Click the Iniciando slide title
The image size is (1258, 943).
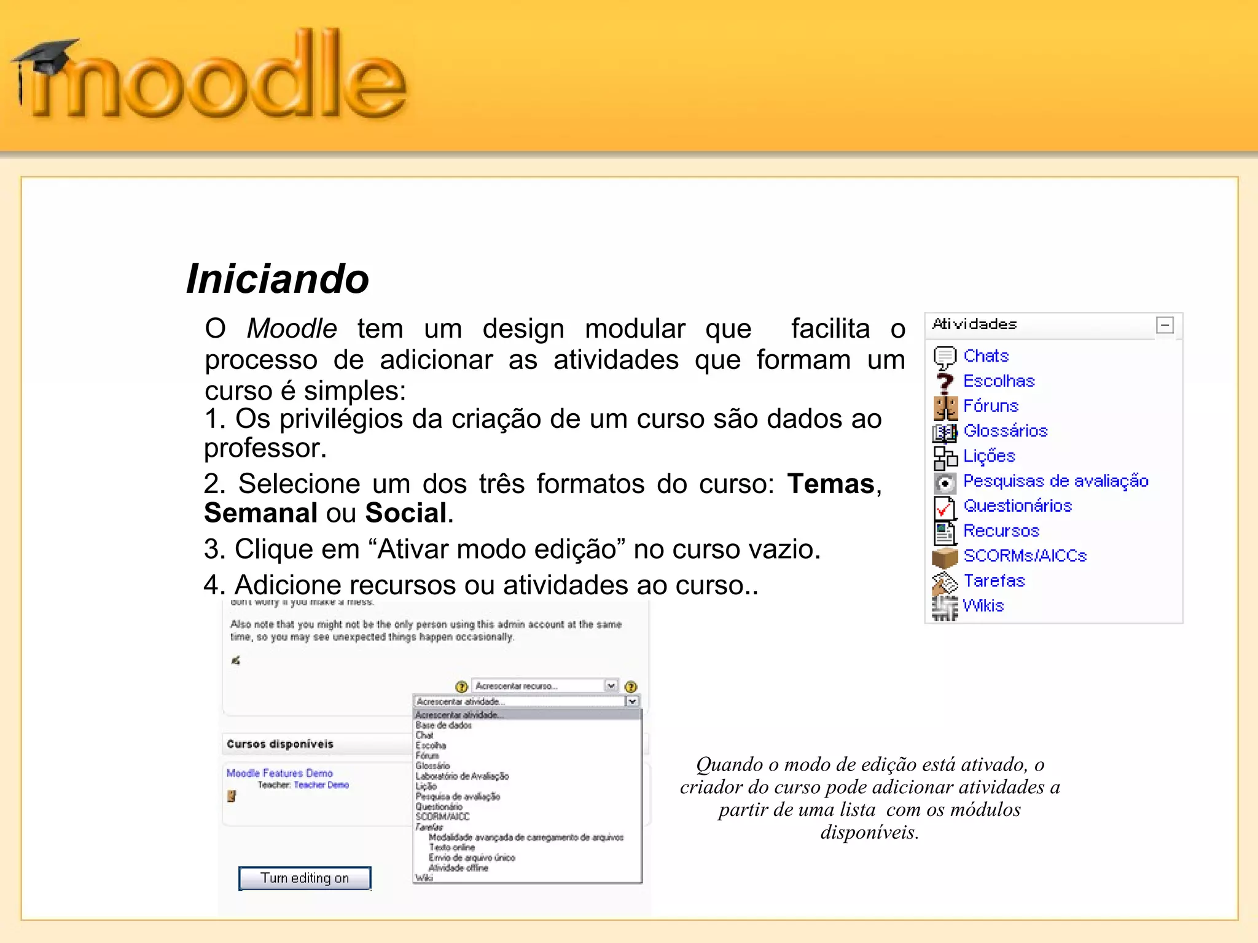278,279
